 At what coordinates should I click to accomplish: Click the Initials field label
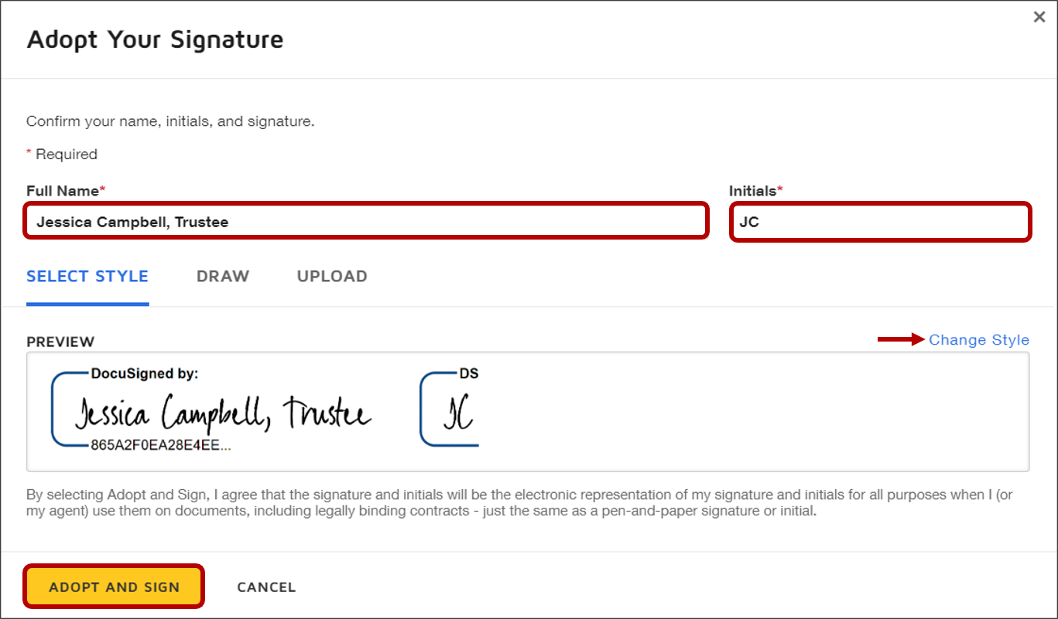coord(756,190)
